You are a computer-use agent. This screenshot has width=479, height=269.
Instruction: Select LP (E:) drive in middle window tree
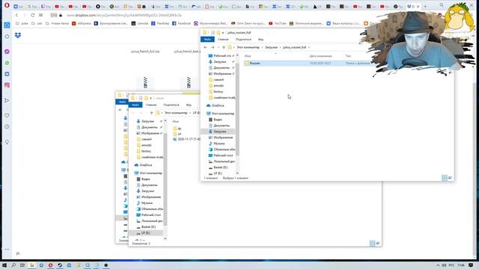(x=146, y=233)
